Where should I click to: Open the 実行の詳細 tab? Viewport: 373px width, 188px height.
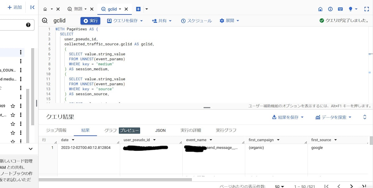[x=191, y=130]
